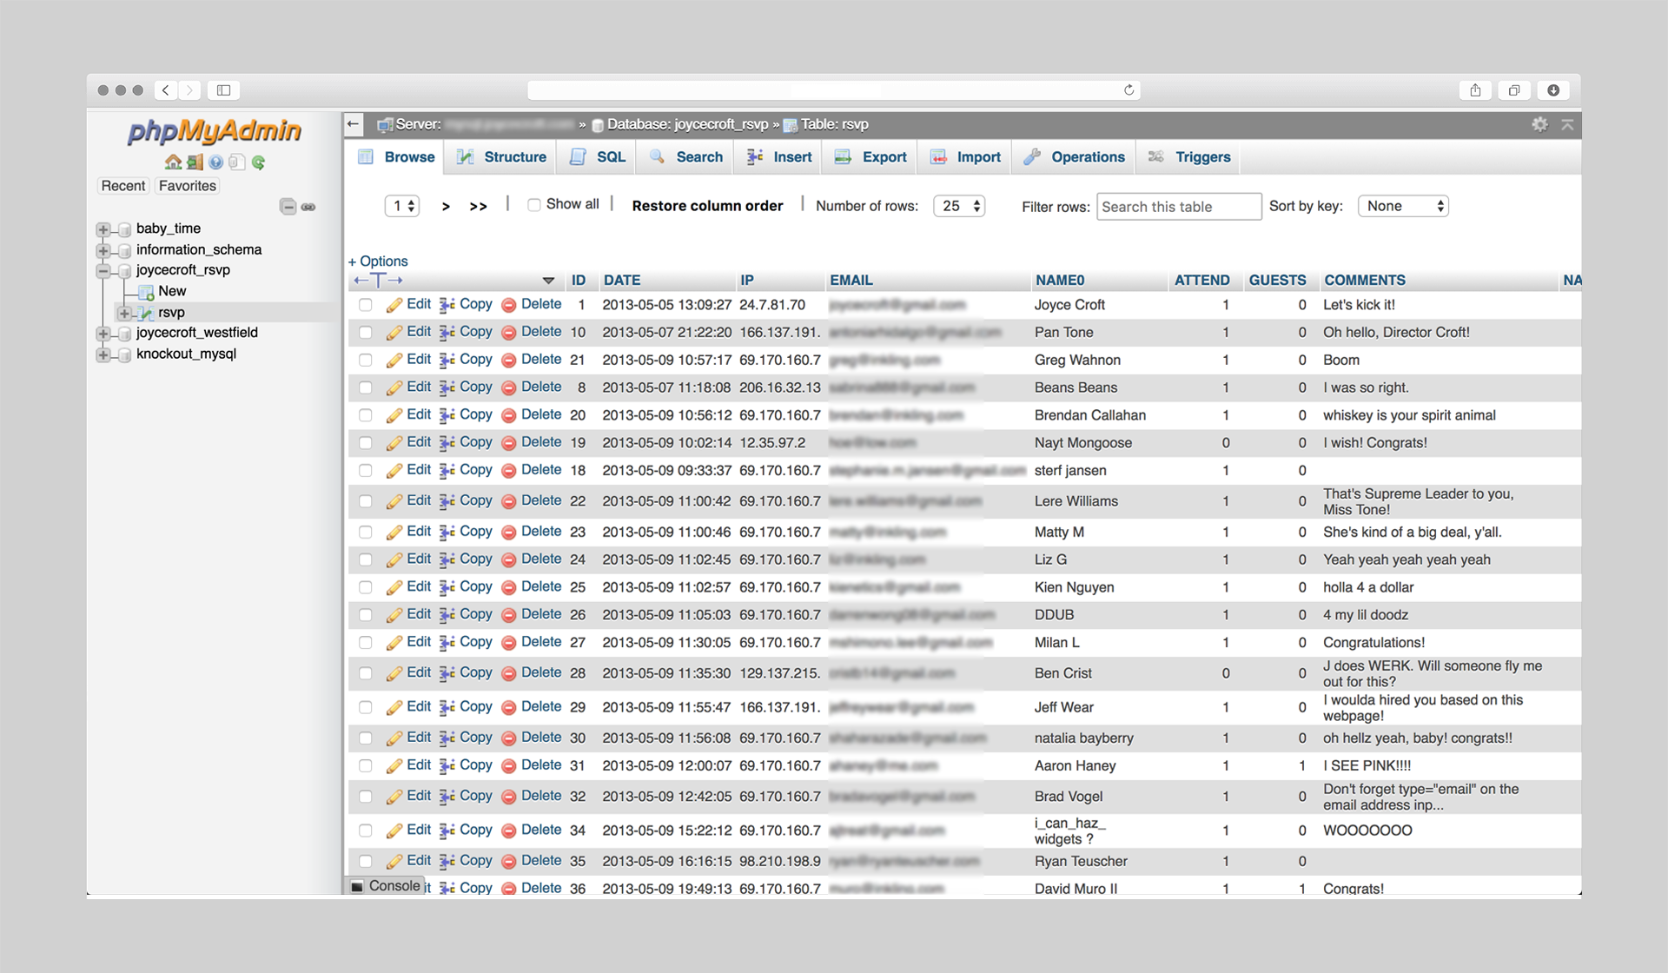Check the 'Show all' checkbox
This screenshot has height=973, width=1668.
pos(534,205)
